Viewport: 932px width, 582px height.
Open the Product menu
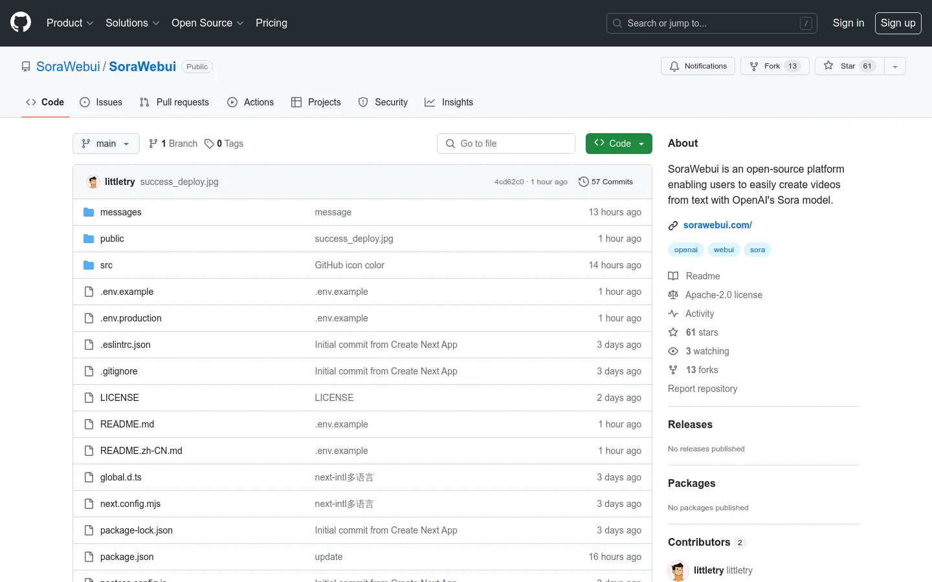point(70,23)
